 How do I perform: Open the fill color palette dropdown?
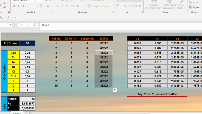(x=44, y=6)
